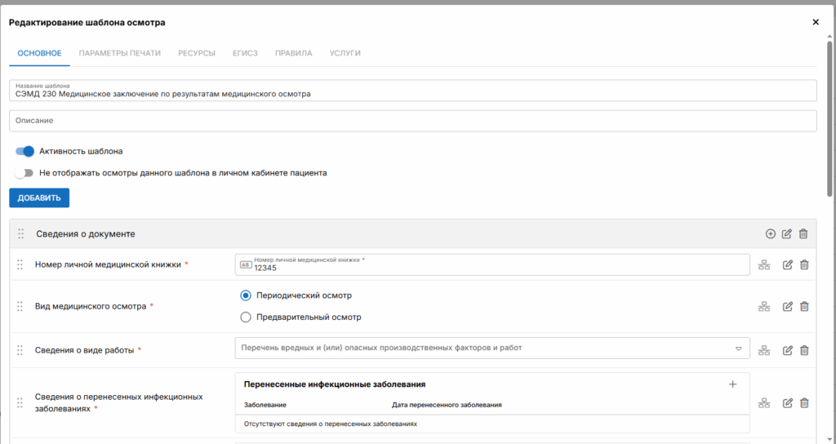The width and height of the screenshot is (836, 444).
Task: Go to the Услуги tab
Action: pyautogui.click(x=345, y=53)
